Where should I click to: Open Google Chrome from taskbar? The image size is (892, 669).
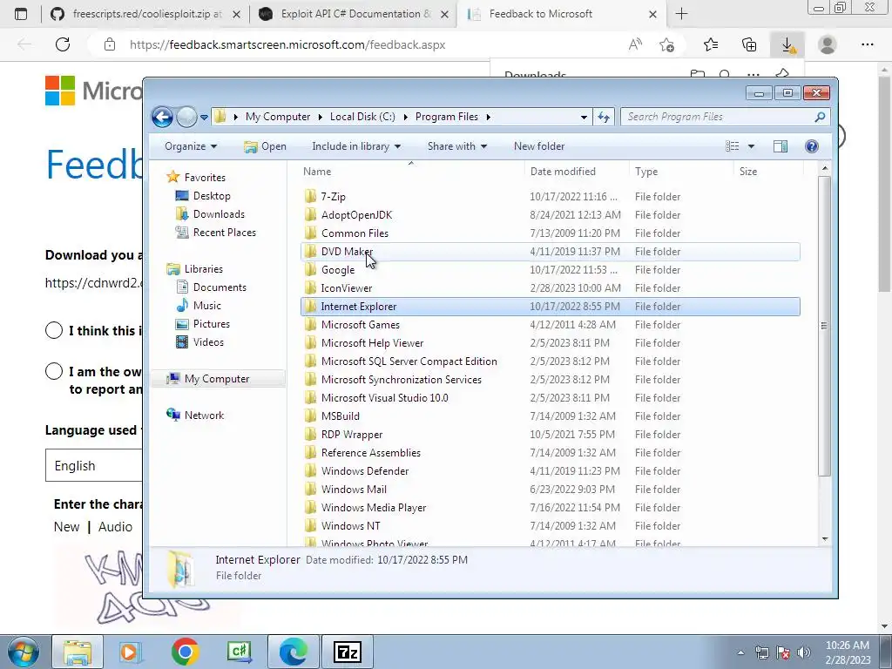(185, 652)
